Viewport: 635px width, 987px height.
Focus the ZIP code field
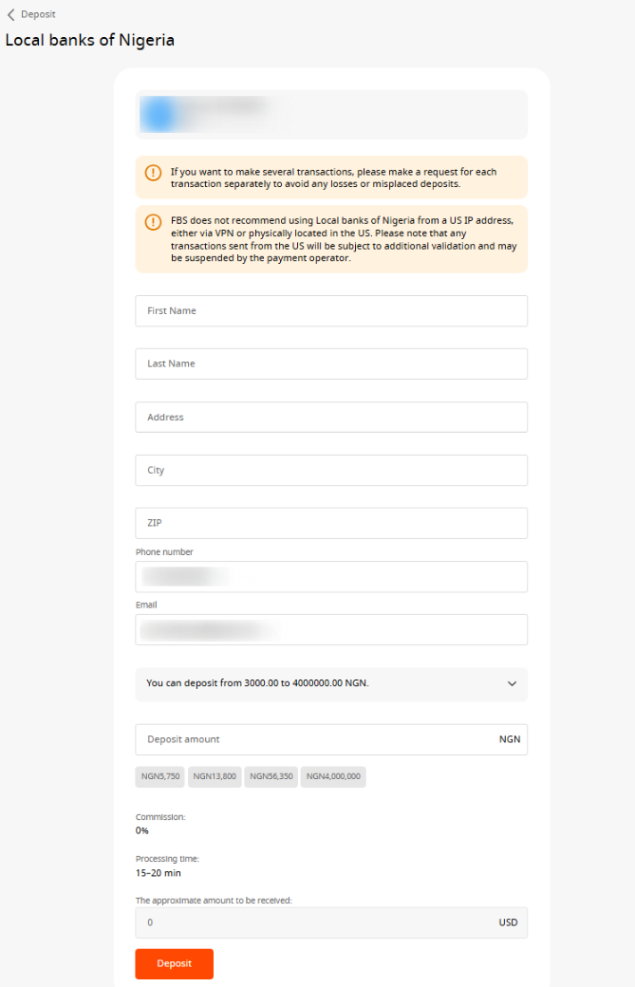331,524
